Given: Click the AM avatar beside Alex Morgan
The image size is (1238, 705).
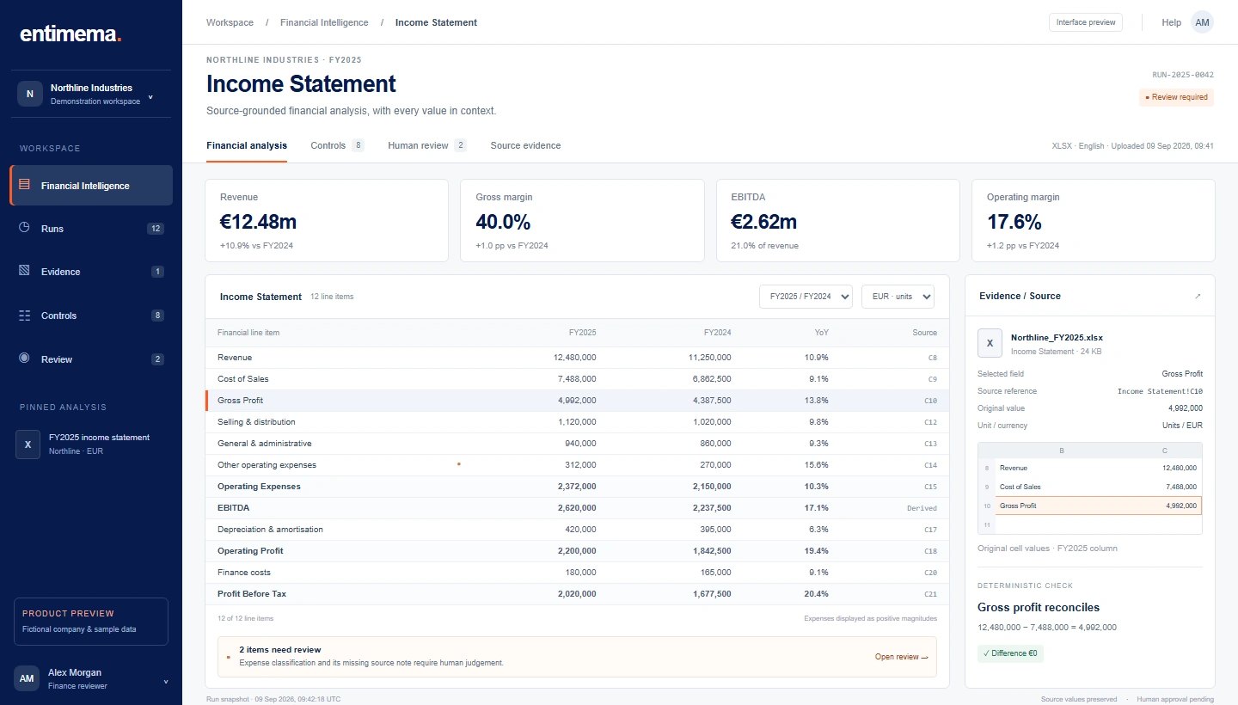Looking at the screenshot, I should pyautogui.click(x=27, y=678).
